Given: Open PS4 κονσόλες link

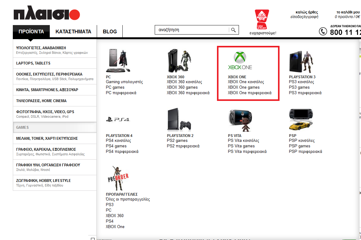Looking at the screenshot, I should pyautogui.click(x=118, y=141).
